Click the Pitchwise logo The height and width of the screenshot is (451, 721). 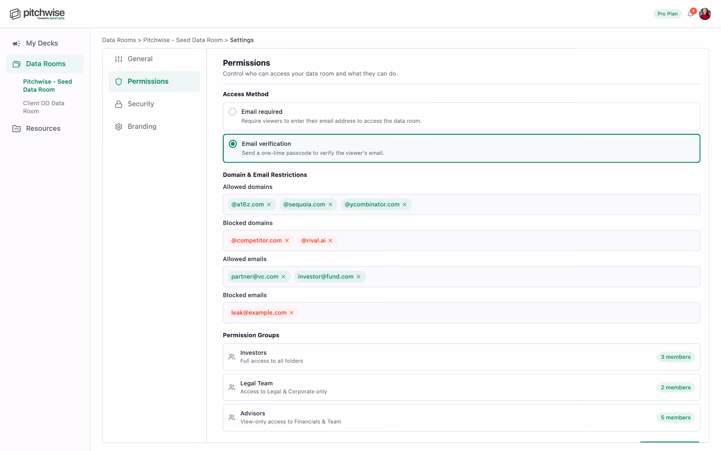tap(37, 14)
